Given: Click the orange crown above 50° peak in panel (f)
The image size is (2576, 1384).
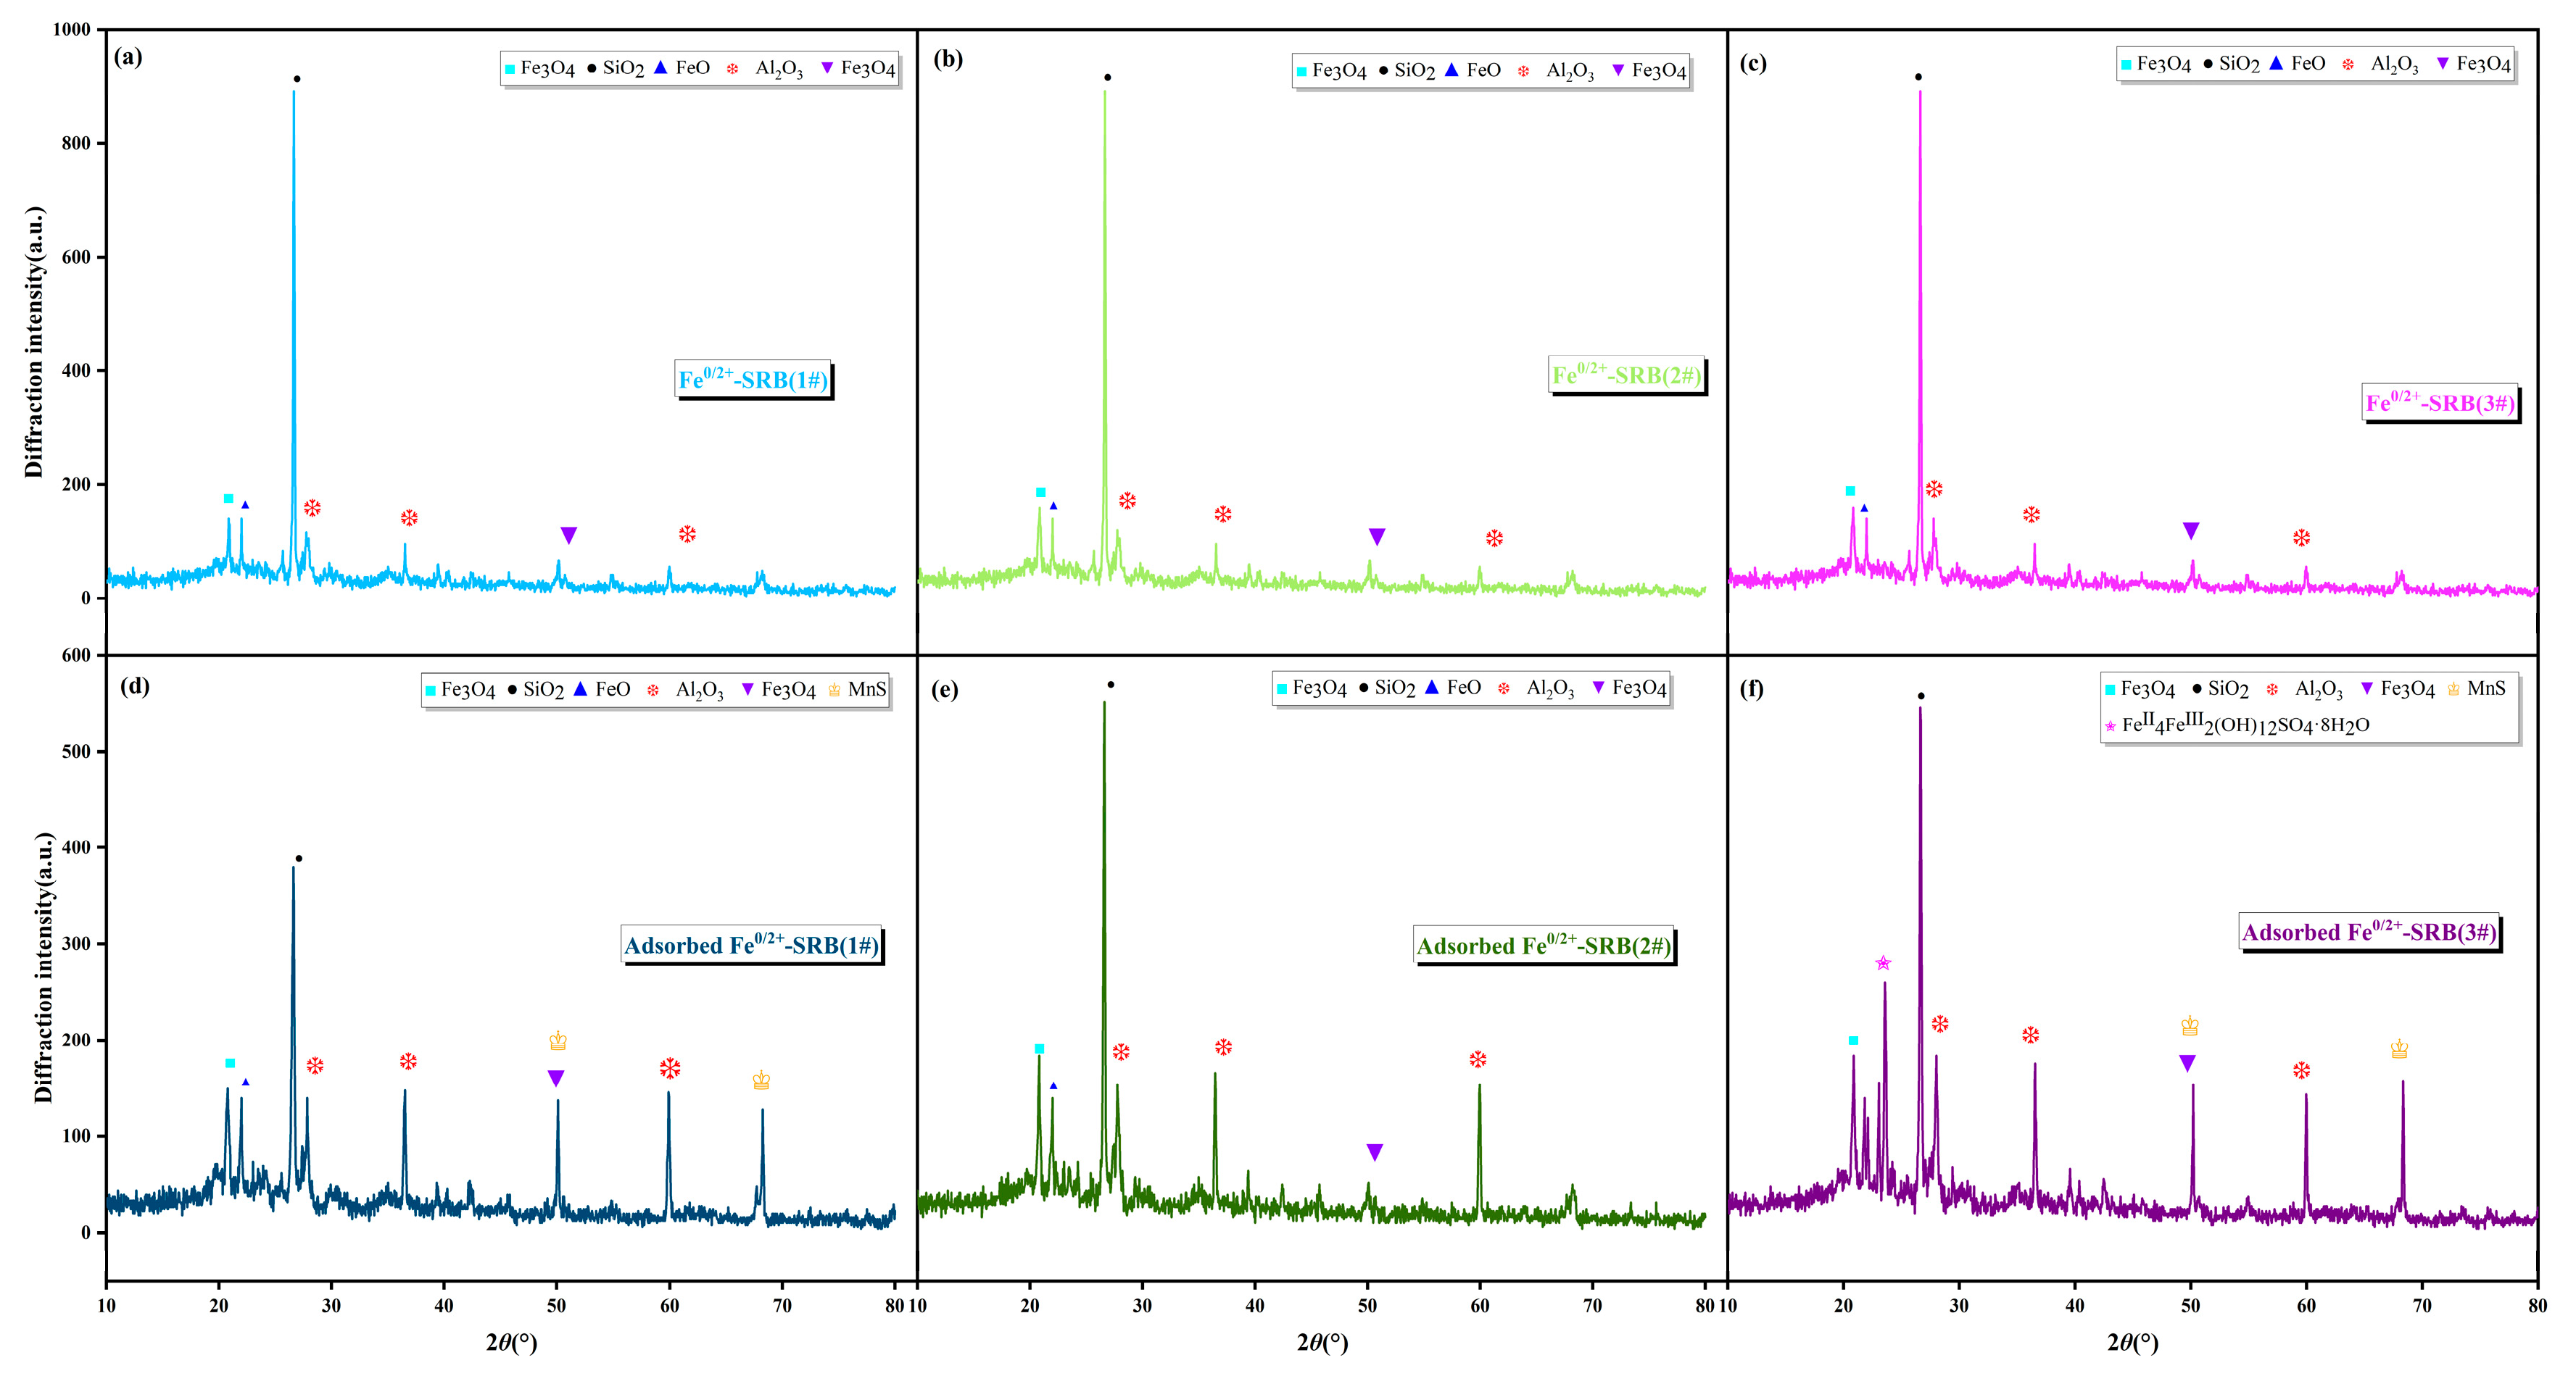Looking at the screenshot, I should (x=2189, y=1026).
